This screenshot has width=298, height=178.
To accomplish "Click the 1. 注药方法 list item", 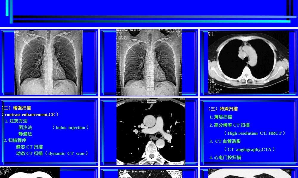I will click(x=16, y=121).
